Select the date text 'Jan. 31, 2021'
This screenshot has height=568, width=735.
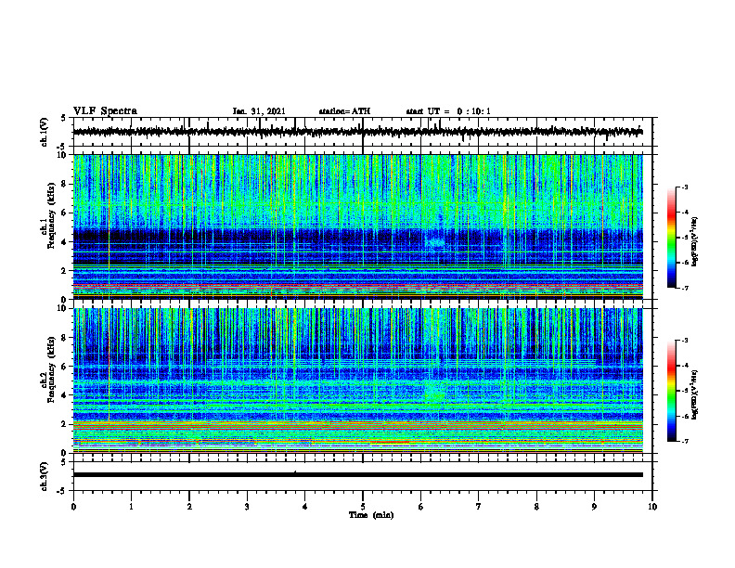point(259,111)
